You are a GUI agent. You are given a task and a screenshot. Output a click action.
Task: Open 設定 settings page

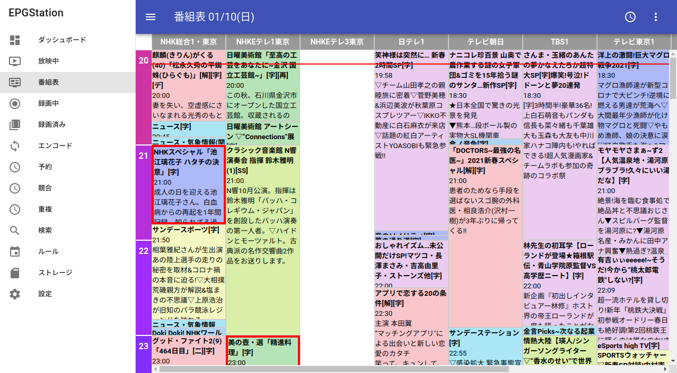tap(68, 294)
